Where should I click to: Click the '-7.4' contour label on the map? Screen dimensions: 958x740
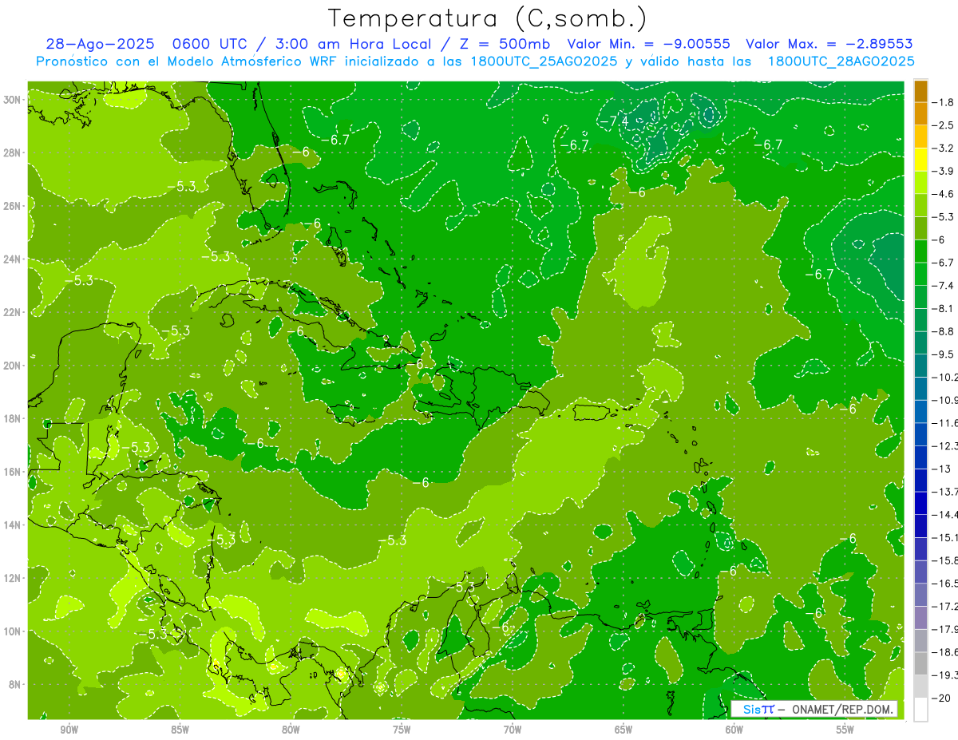click(615, 121)
